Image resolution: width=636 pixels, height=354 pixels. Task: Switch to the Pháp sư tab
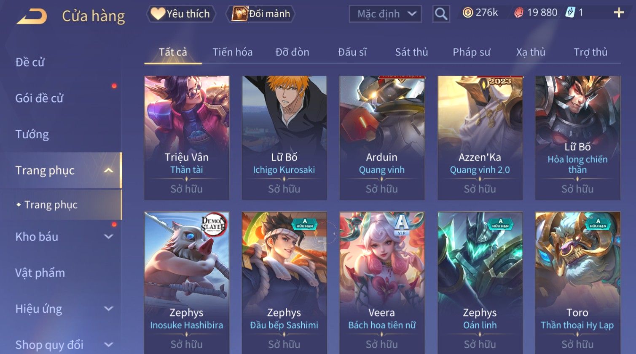[471, 52]
